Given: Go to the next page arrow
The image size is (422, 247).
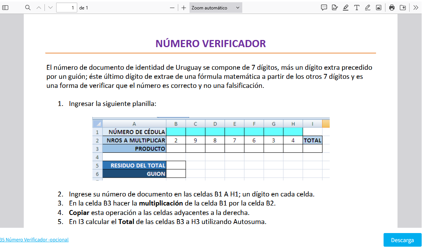Looking at the screenshot, I should [x=50, y=8].
